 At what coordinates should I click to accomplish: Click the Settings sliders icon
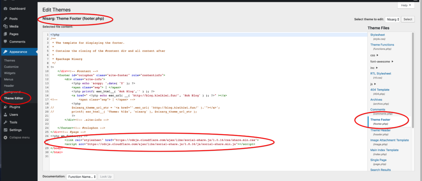pos(5,130)
